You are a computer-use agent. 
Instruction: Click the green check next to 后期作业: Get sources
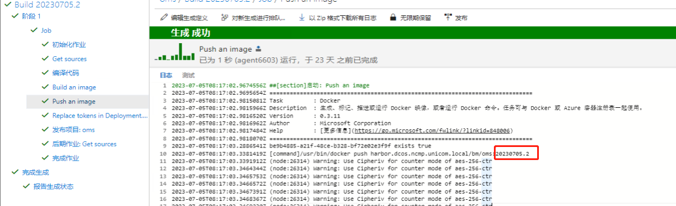pos(45,144)
